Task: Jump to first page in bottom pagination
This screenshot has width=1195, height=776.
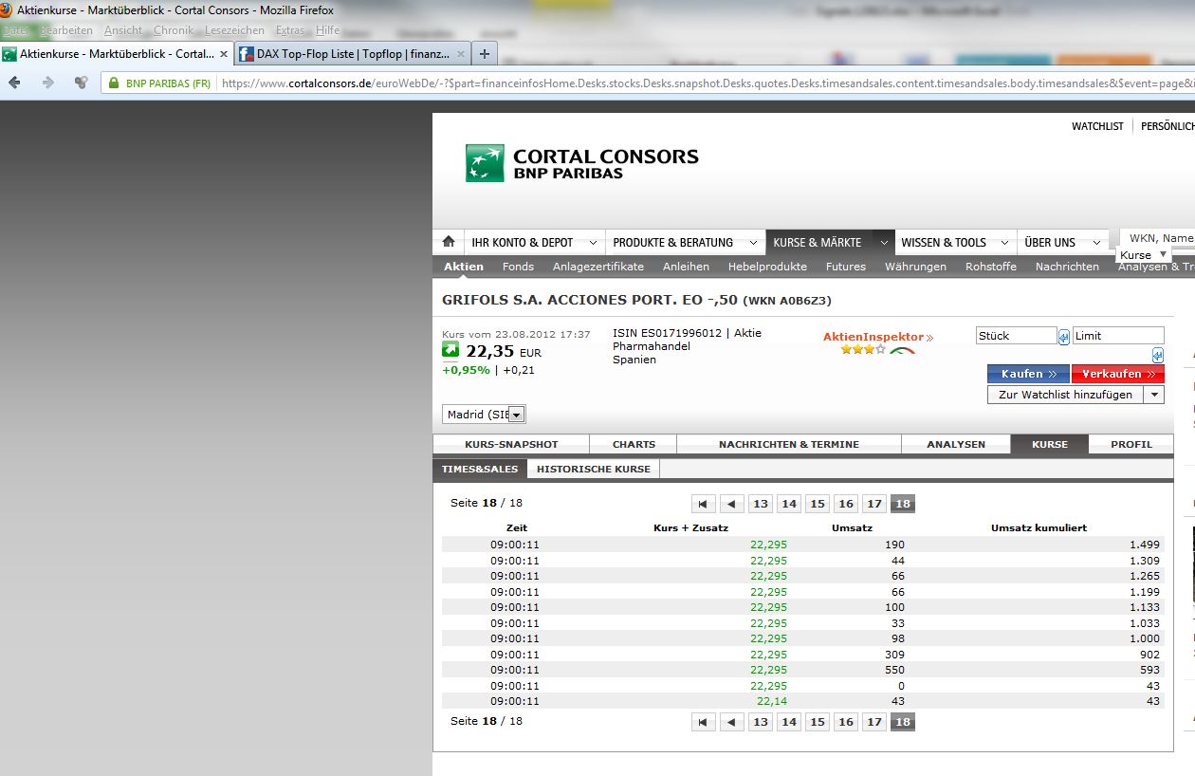Action: (703, 722)
